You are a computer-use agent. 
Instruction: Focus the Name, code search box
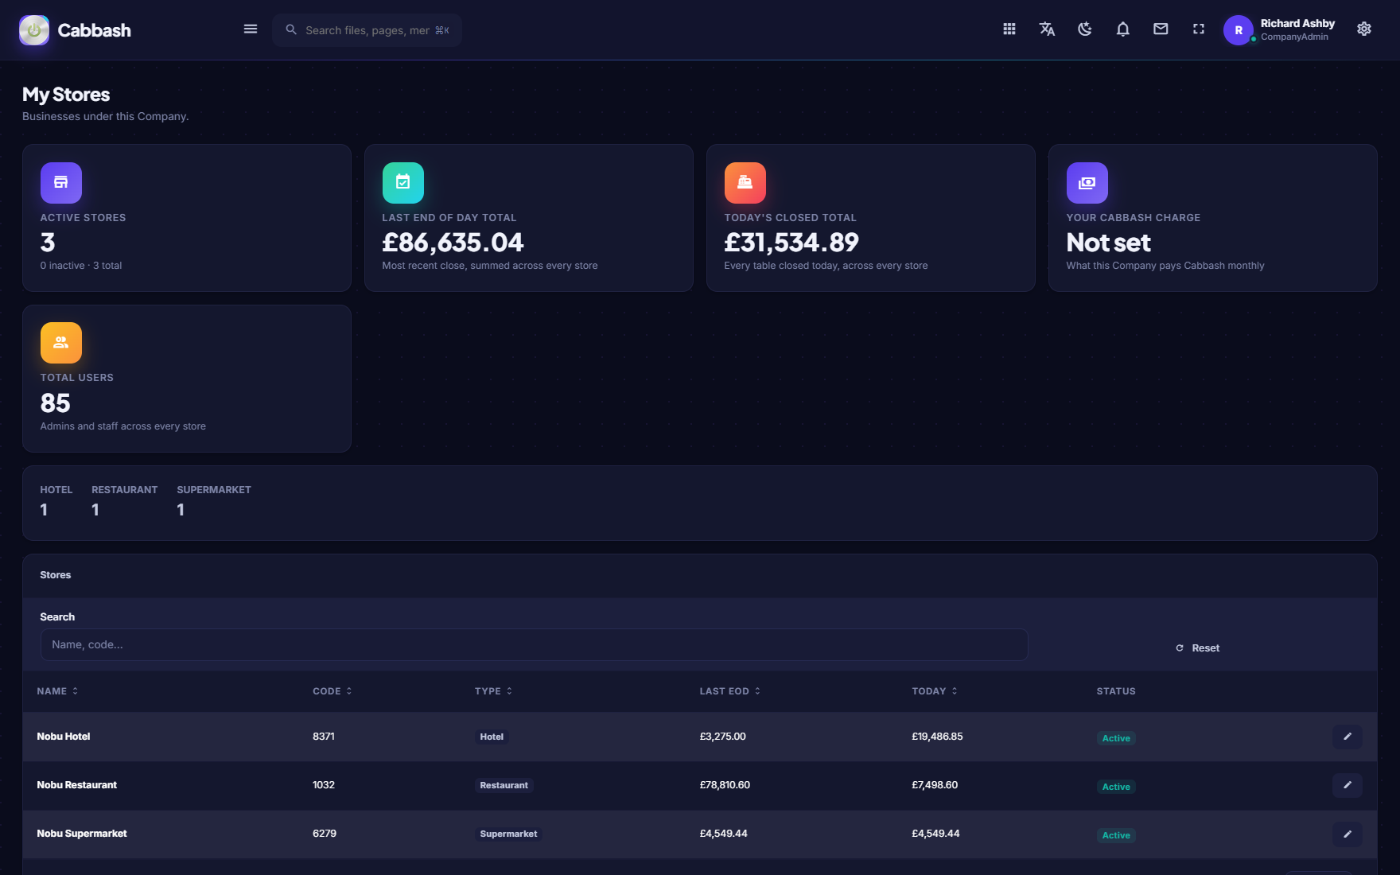coord(534,644)
